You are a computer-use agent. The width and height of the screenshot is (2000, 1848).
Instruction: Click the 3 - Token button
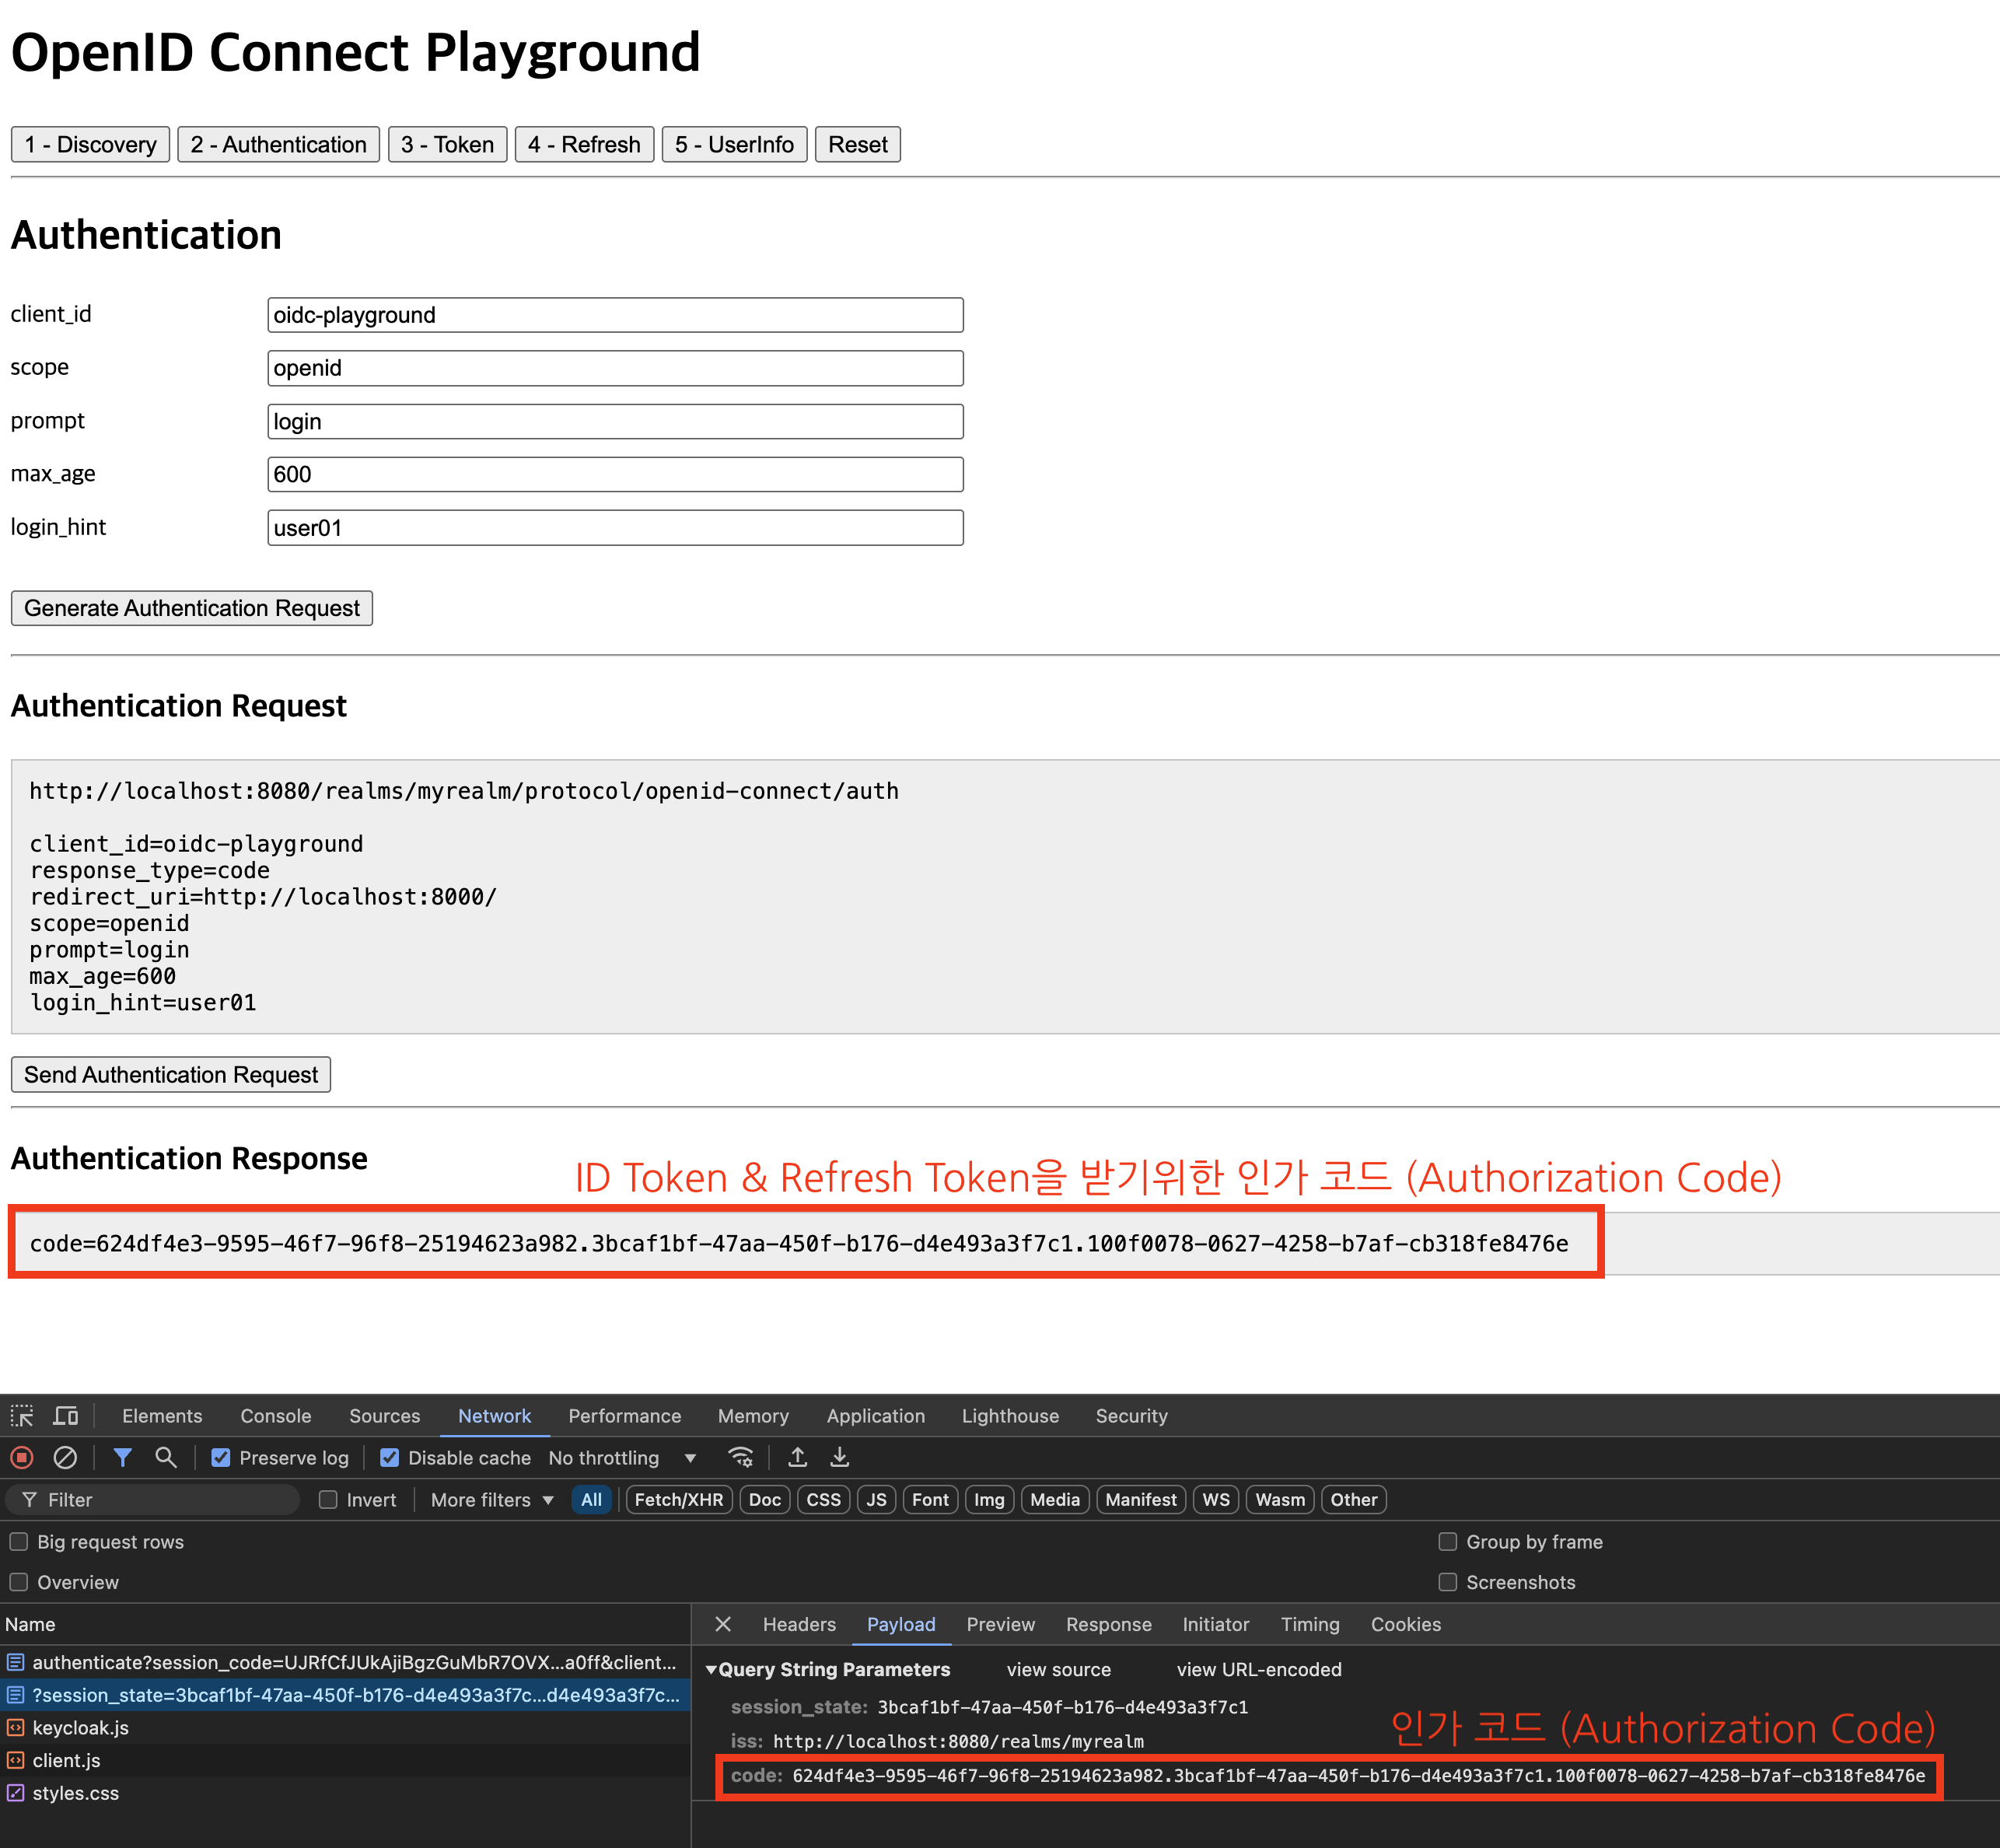click(x=447, y=145)
